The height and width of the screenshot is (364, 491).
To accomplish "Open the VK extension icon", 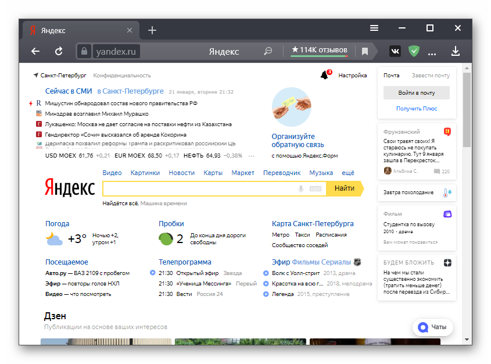I will (x=395, y=51).
